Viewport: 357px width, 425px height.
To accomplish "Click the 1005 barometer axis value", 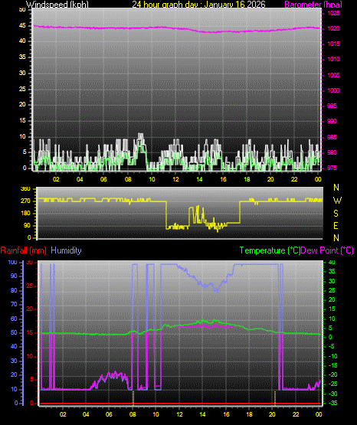I will click(333, 75).
